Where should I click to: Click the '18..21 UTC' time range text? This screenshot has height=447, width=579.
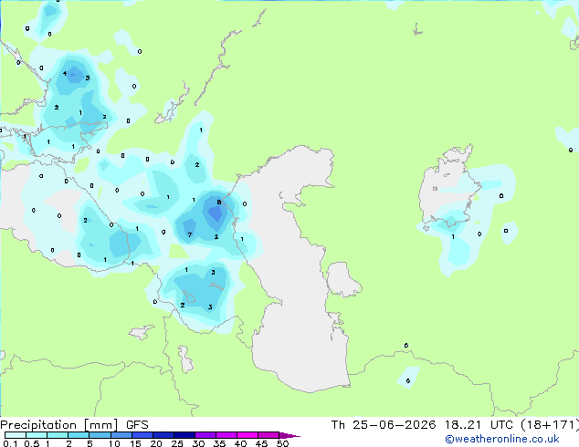(x=479, y=425)
